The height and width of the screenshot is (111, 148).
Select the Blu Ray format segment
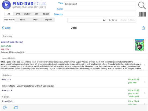coord(27,14)
